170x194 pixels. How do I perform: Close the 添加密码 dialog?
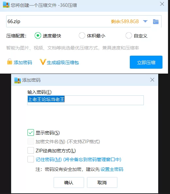click(x=152, y=80)
